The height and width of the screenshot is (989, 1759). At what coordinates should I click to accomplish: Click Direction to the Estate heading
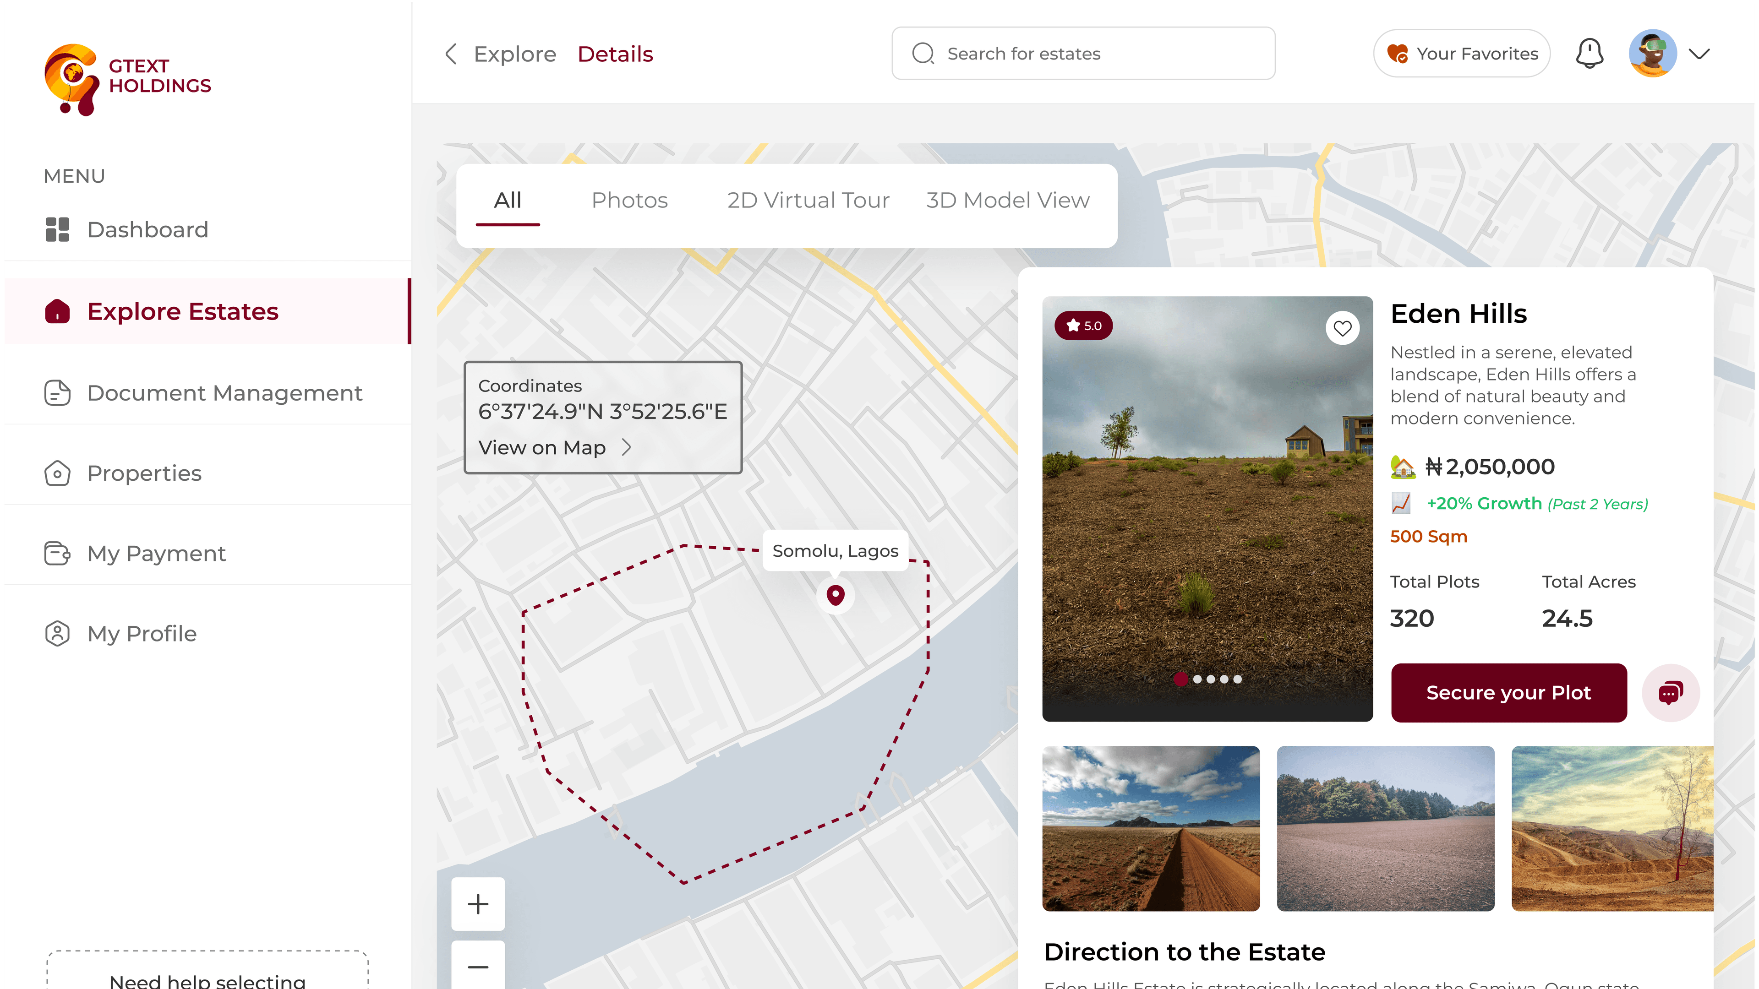coord(1185,952)
